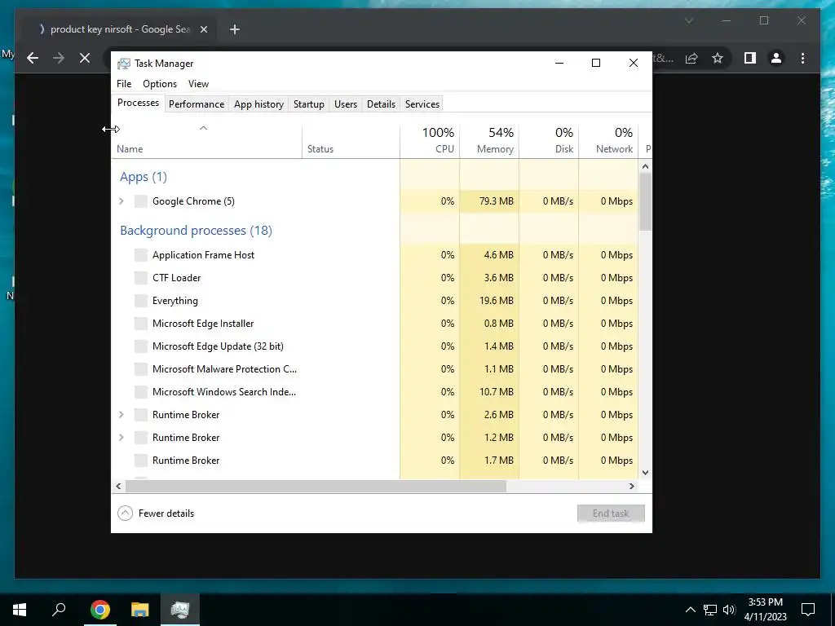Viewport: 835px width, 626px height.
Task: Expand the second Runtime Broker process
Action: coord(121,438)
